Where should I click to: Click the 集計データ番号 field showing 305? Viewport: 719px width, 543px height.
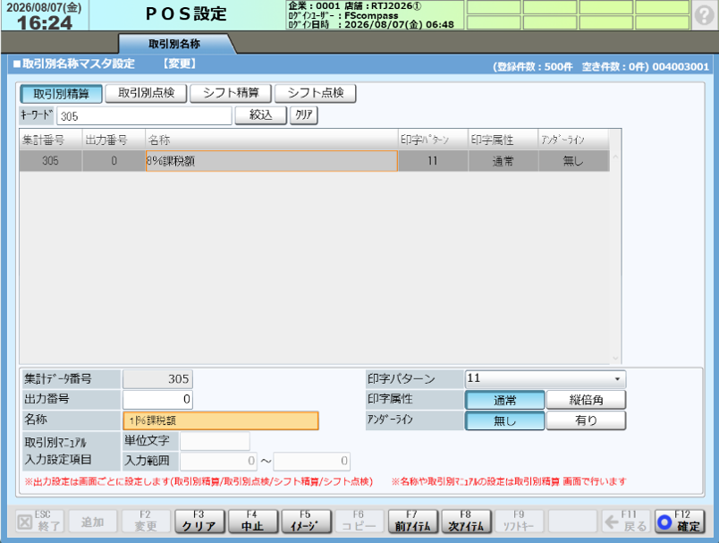pos(157,378)
